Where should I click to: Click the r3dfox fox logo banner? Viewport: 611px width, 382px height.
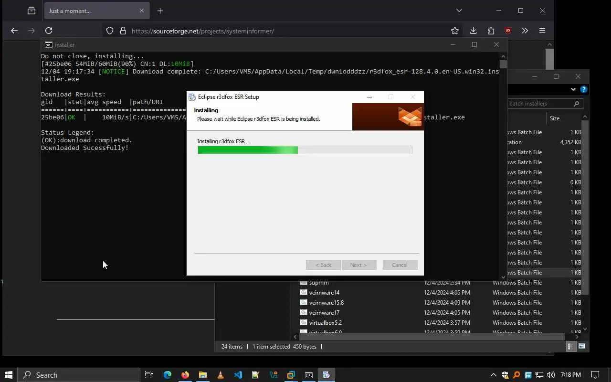pos(388,117)
